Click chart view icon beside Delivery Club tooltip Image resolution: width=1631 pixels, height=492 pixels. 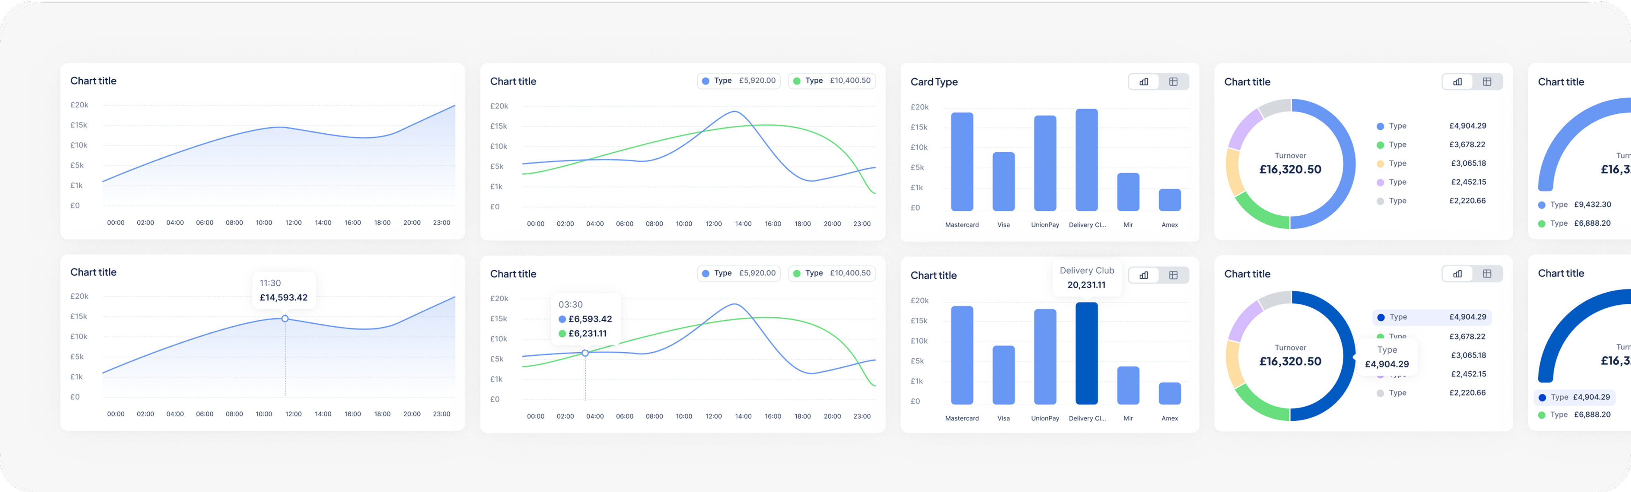(x=1144, y=275)
